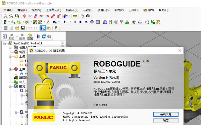The image size is (201, 125).
Task: Close the ROBOGUIDE 版本信息 dialog
Action: click(x=180, y=51)
